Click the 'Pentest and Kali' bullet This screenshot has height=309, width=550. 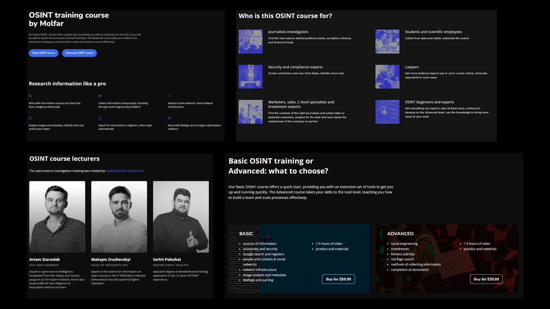coord(403,254)
